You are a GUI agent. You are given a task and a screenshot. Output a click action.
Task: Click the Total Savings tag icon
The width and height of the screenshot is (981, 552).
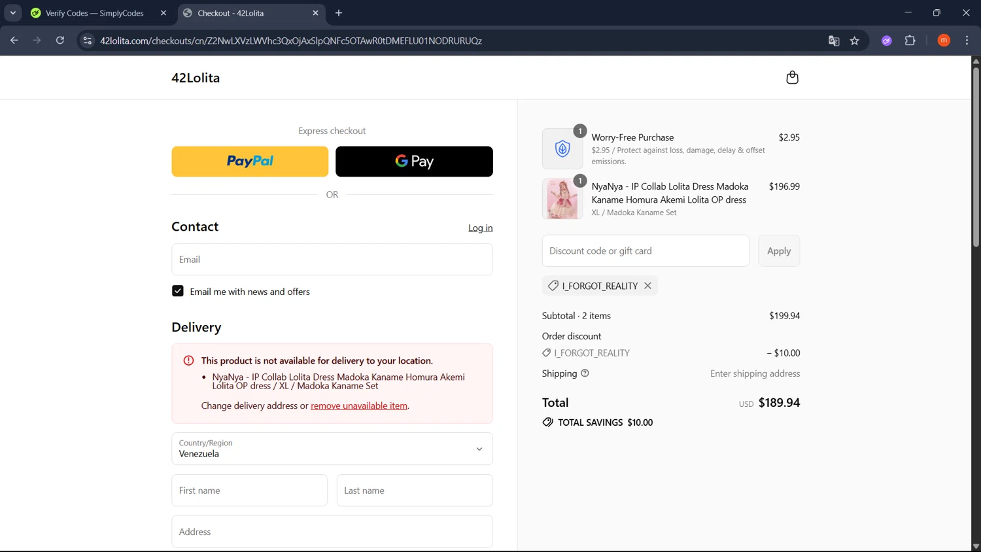pyautogui.click(x=547, y=423)
